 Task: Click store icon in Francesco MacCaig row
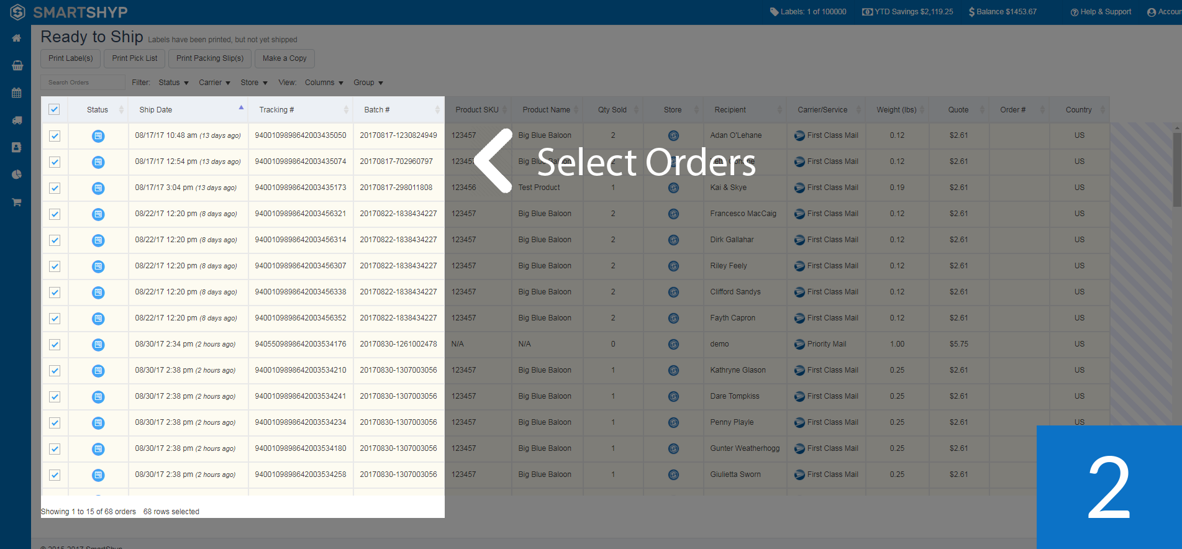673,214
